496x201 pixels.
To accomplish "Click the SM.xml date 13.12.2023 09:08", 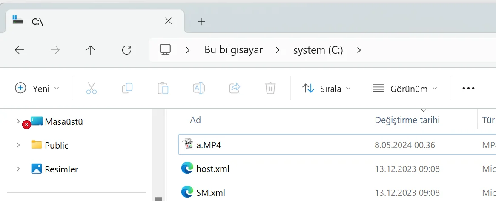I will 407,192.
